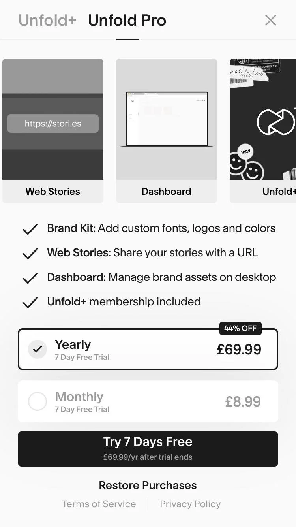Open the Dashboard laptop preview card
Screen dimensions: 296x527
[167, 131]
